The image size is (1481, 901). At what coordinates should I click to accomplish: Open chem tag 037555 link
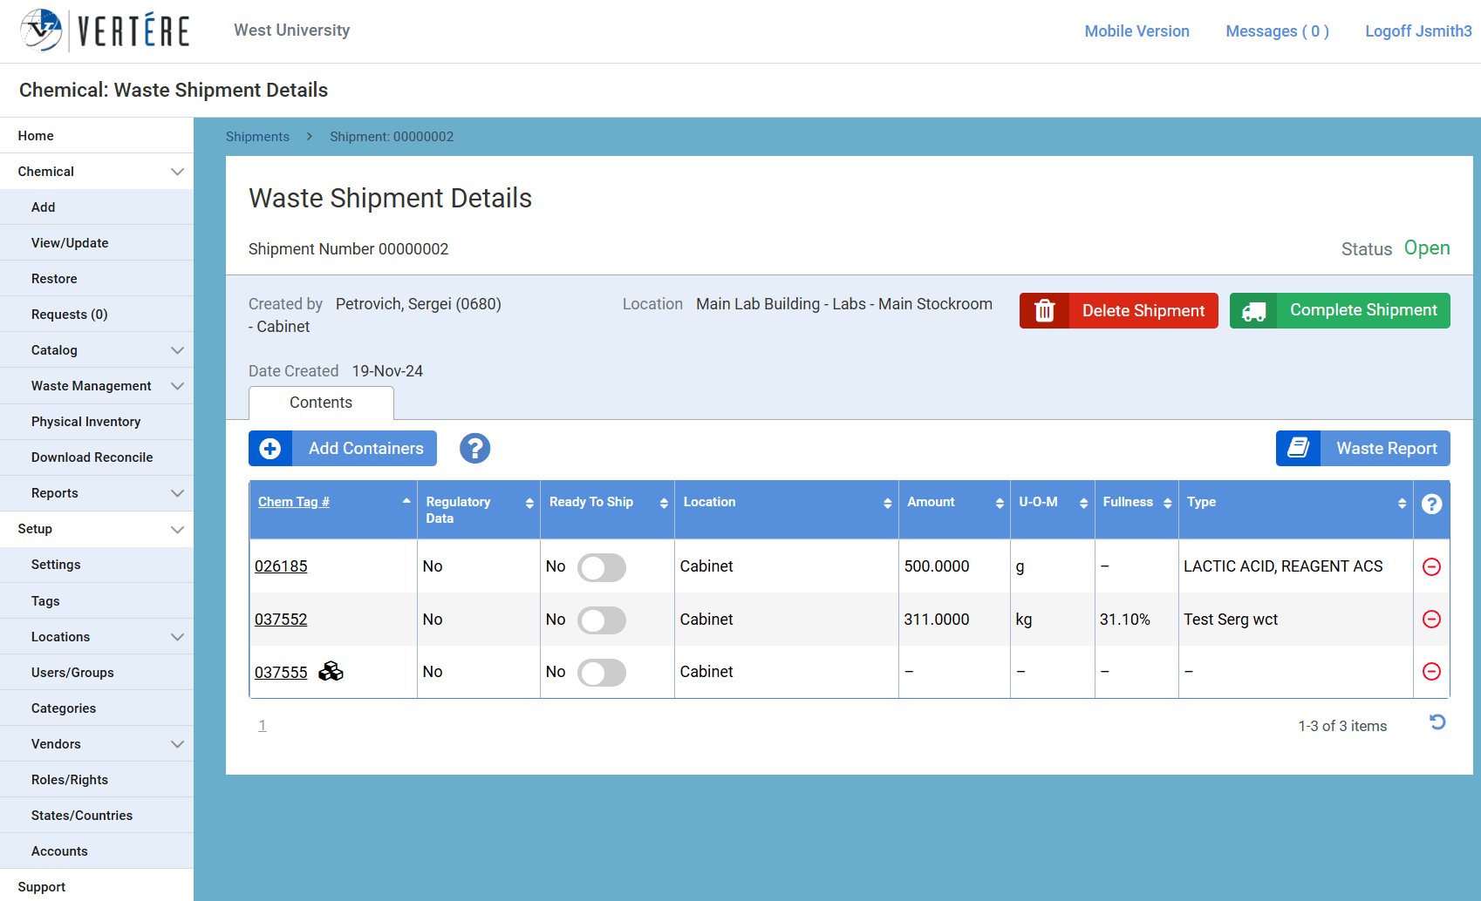coord(281,673)
